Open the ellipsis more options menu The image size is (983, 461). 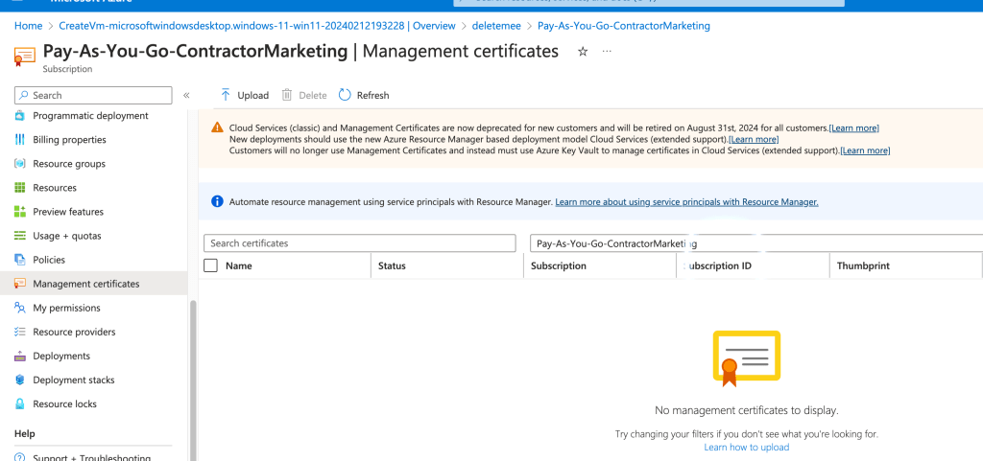[x=607, y=52]
